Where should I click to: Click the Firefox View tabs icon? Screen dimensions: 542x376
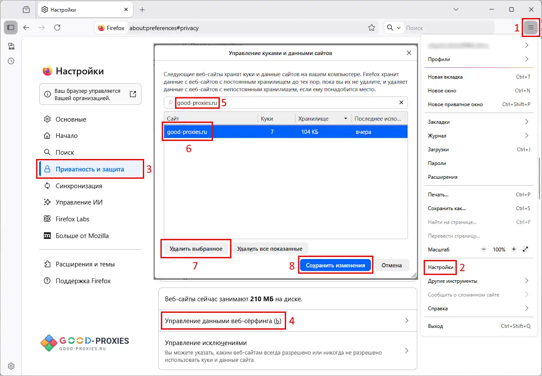pyautogui.click(x=26, y=9)
